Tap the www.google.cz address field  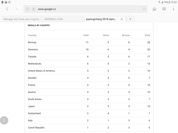click(85, 9)
